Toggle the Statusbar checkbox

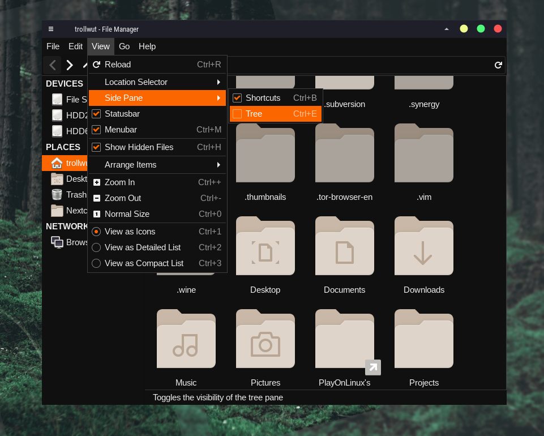(96, 114)
